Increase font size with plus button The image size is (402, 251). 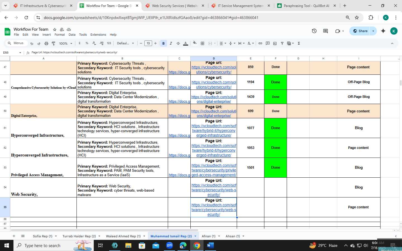155,43
